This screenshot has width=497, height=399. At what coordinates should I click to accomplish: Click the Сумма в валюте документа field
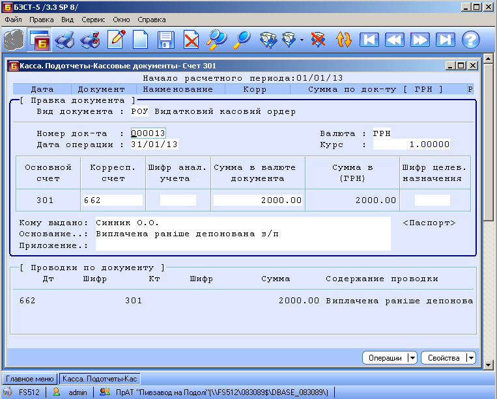click(258, 200)
